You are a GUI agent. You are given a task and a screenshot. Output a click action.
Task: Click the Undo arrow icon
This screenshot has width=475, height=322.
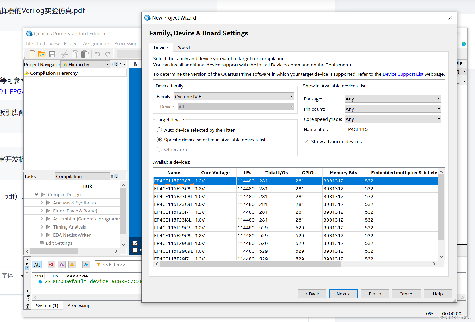(x=97, y=54)
